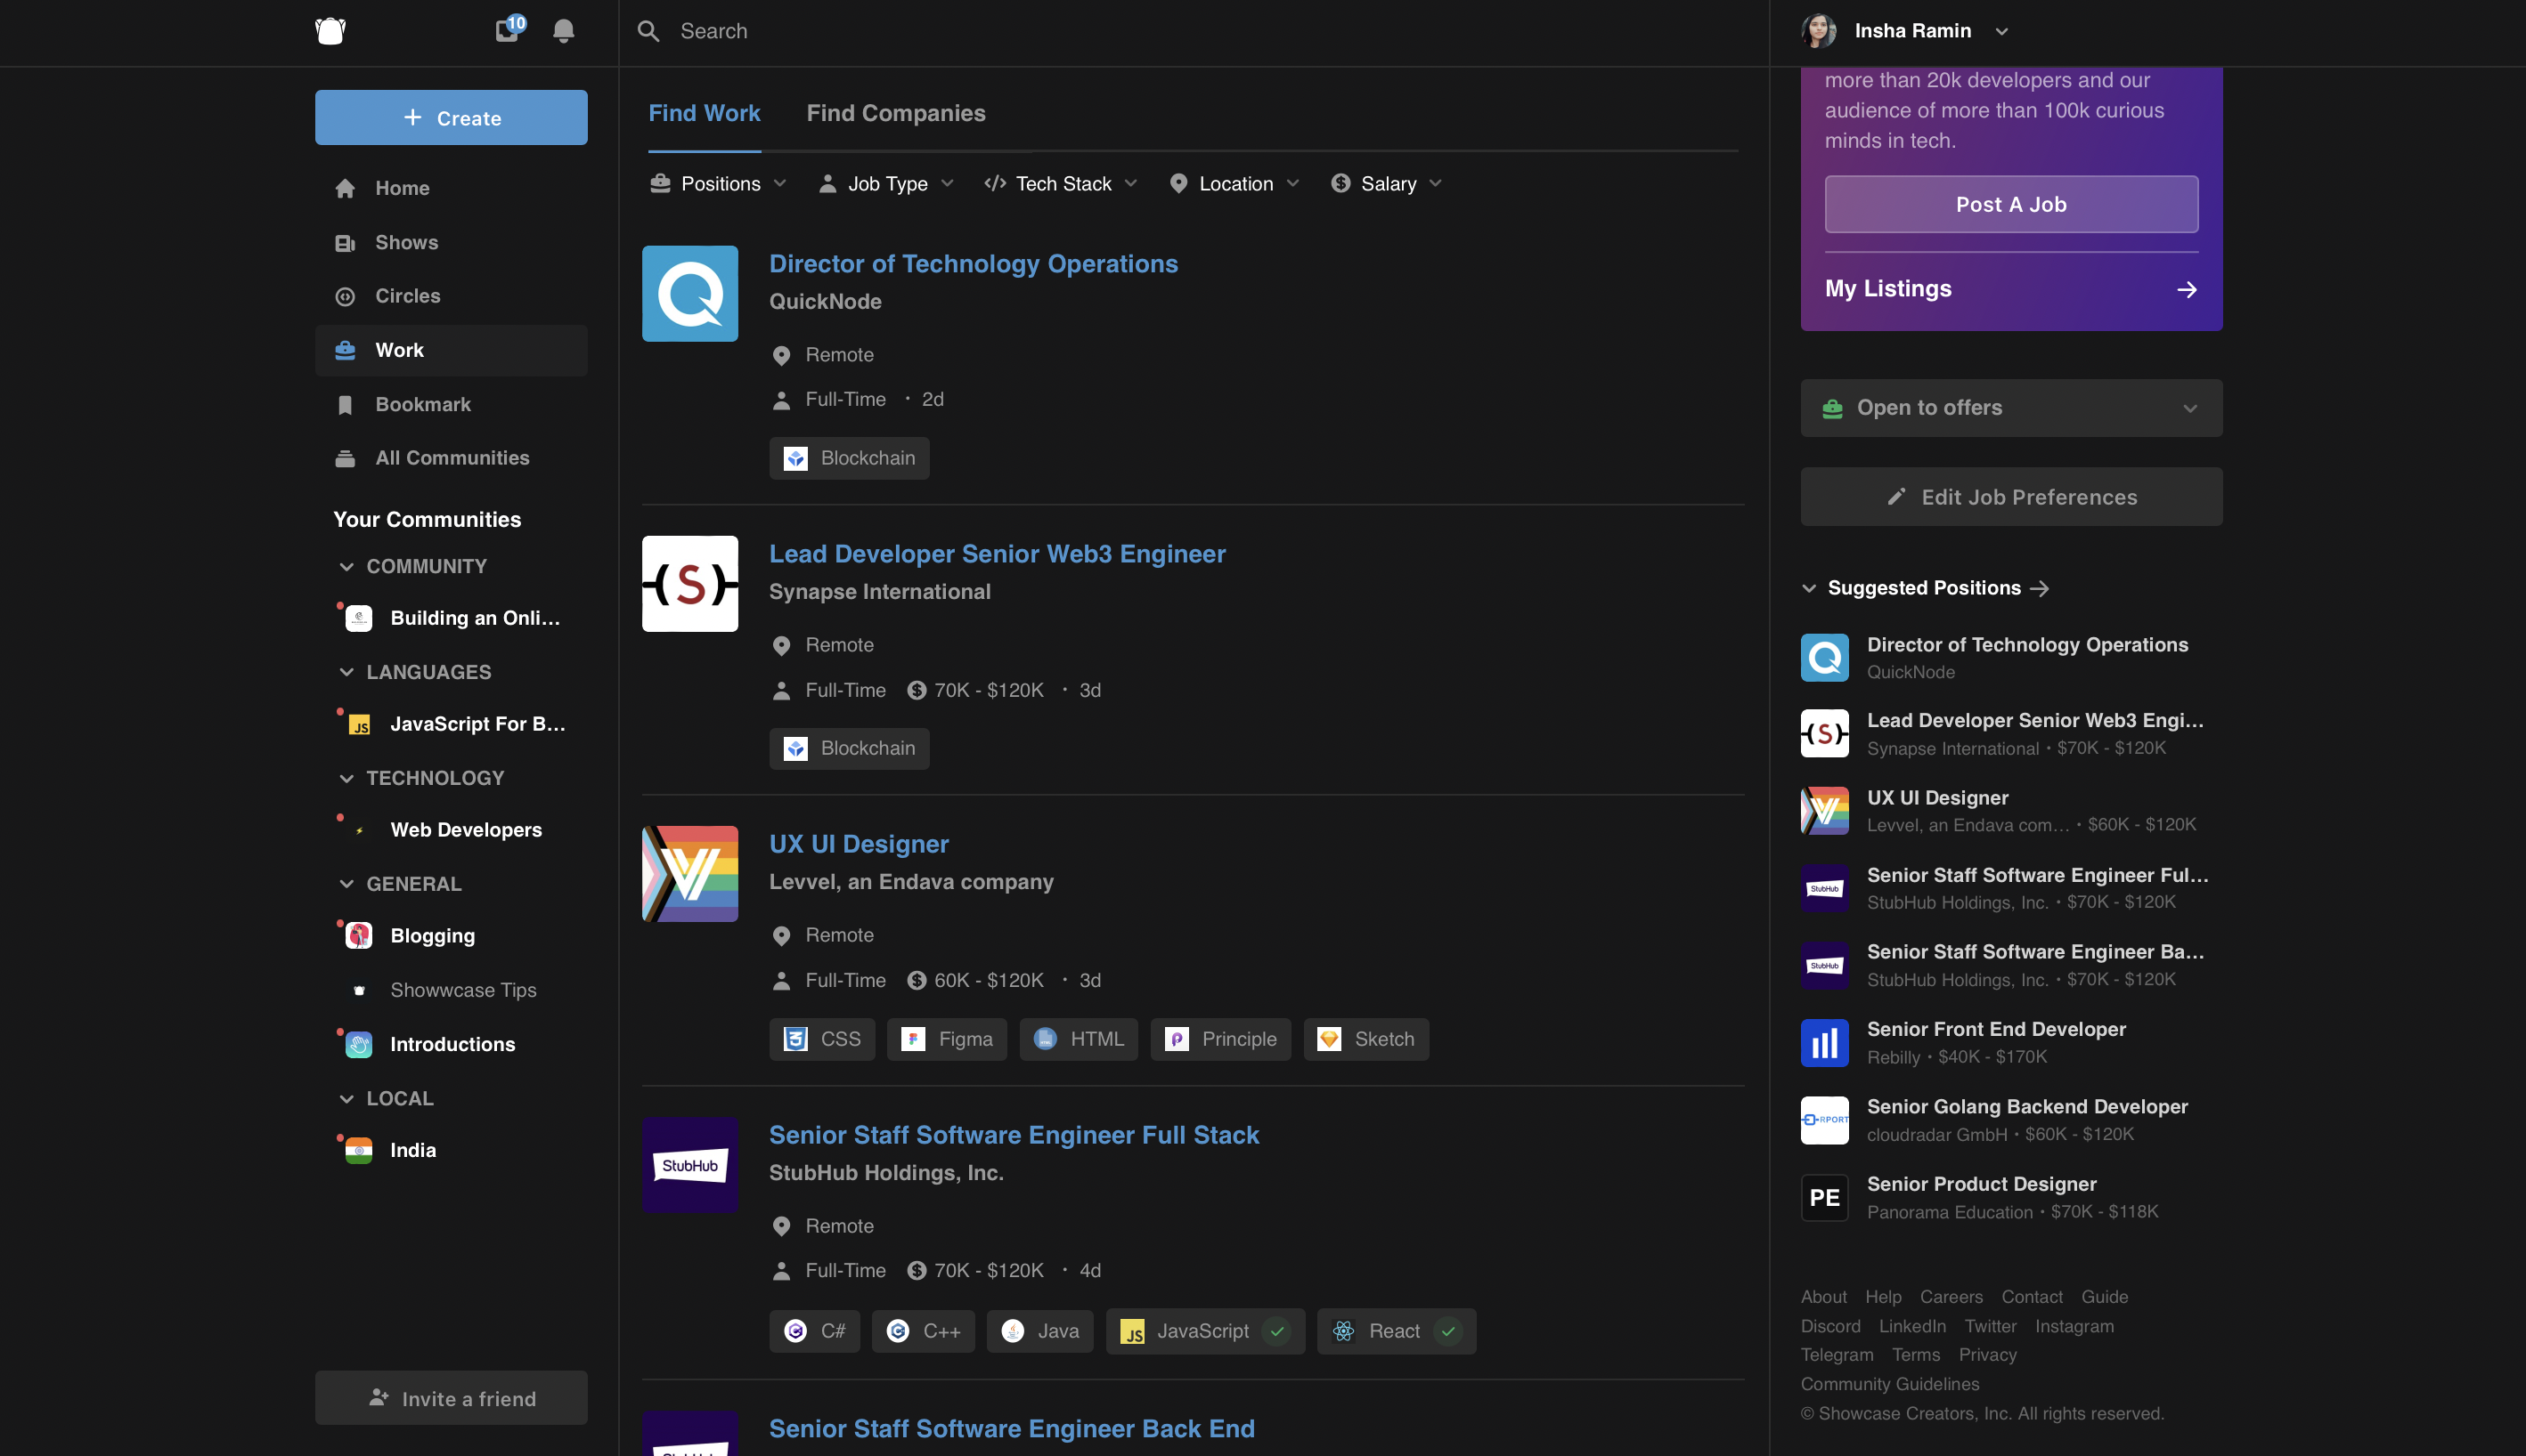Click the Levvel rainbow logo in job listing

(689, 874)
